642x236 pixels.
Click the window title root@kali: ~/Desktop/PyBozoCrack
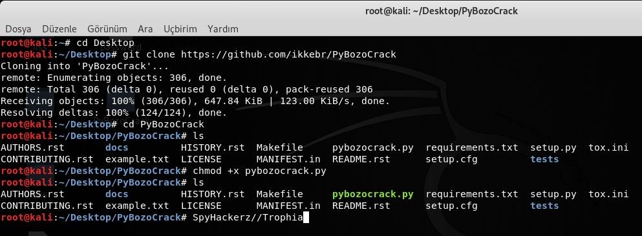442,11
